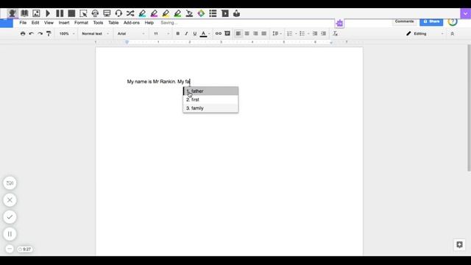Clear highlights with the eraser highlighter icon
The height and width of the screenshot is (265, 471).
[x=189, y=13]
